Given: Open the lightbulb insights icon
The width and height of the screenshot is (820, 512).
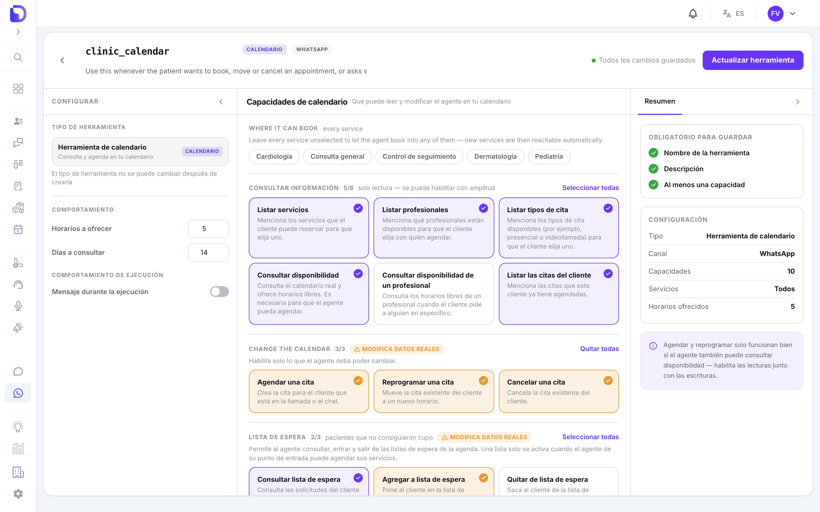Looking at the screenshot, I should point(18,427).
